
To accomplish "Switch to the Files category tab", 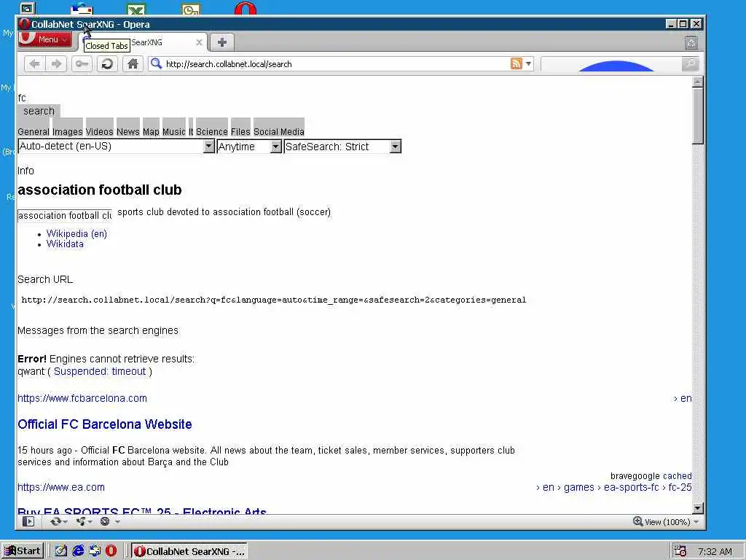I will 240,131.
